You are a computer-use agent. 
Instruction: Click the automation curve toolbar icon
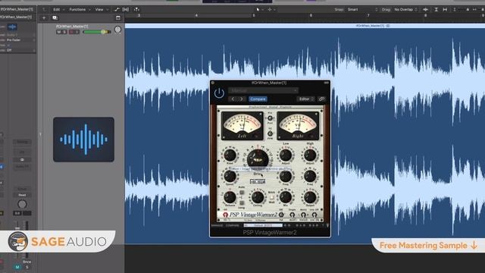coord(117,10)
